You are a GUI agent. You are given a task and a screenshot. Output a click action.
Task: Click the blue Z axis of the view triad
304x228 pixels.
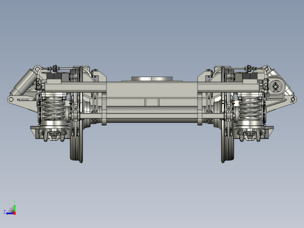coord(9,213)
